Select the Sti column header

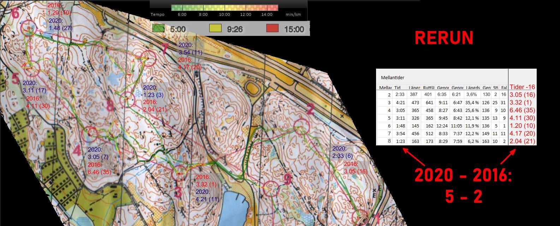495,88
